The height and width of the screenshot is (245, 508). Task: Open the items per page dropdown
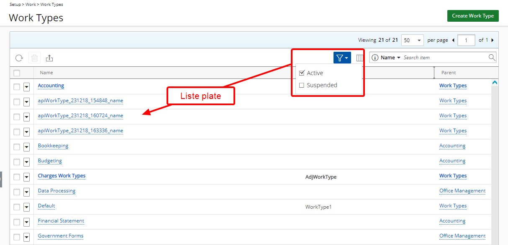[x=412, y=40]
